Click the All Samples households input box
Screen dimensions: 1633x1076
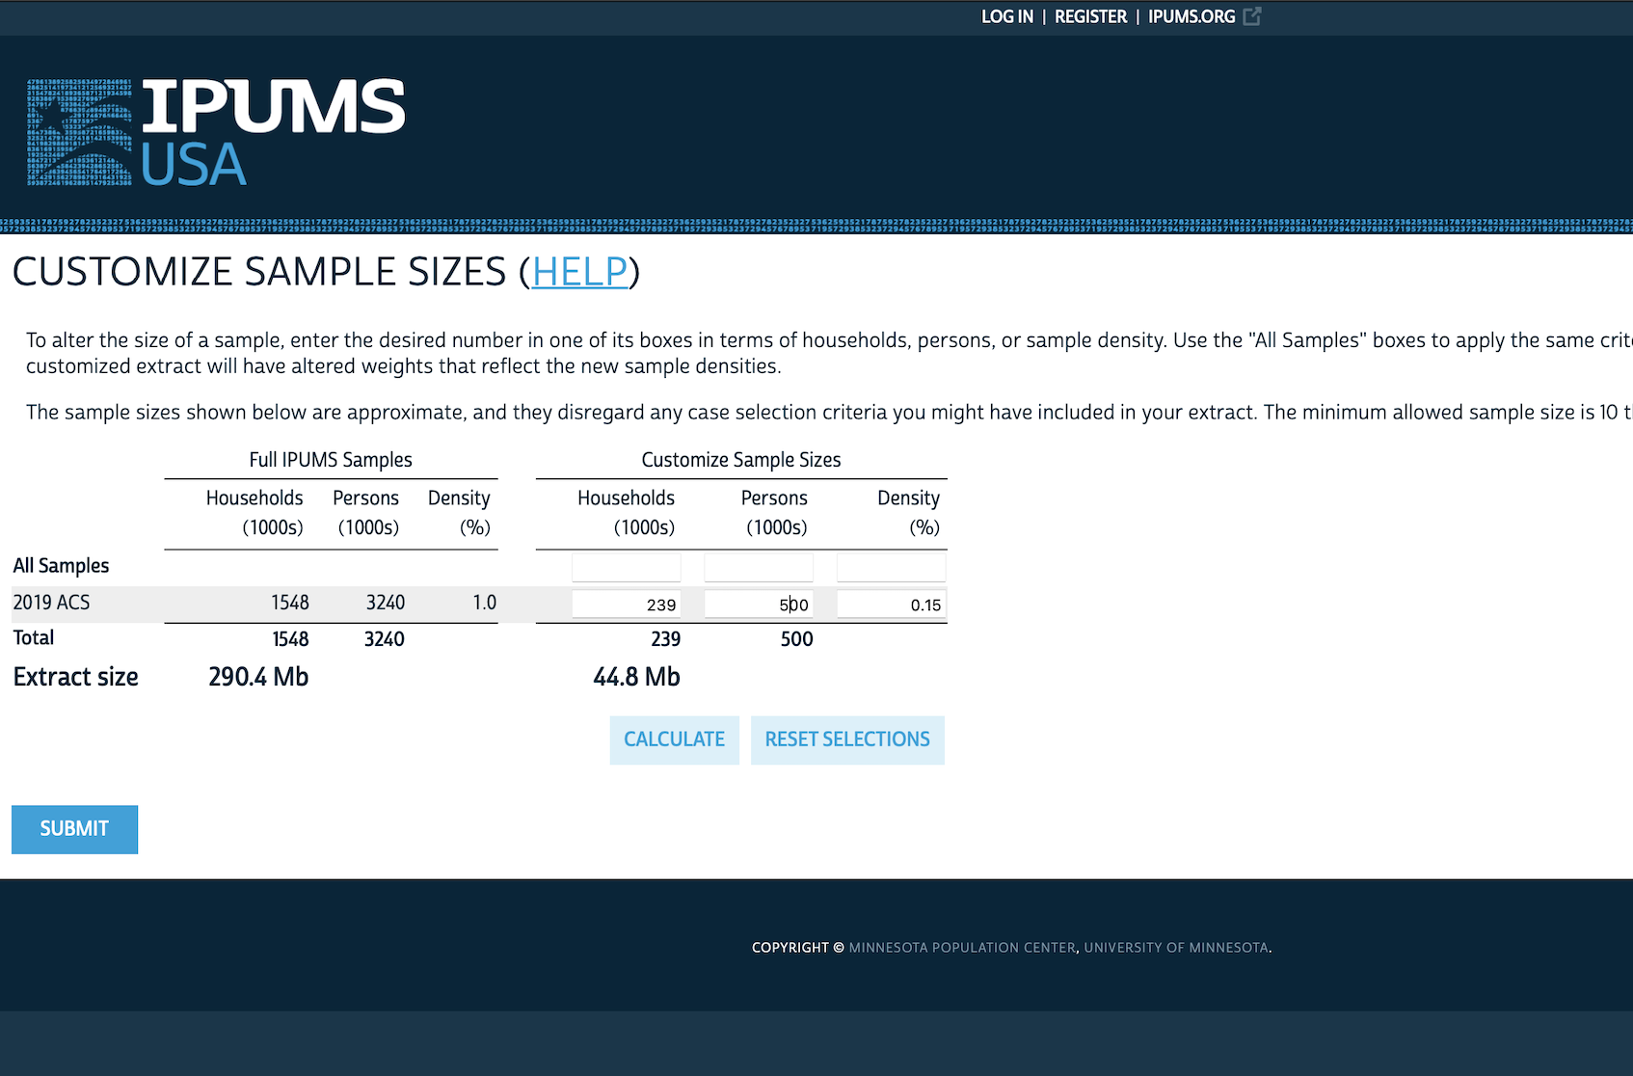coord(626,567)
